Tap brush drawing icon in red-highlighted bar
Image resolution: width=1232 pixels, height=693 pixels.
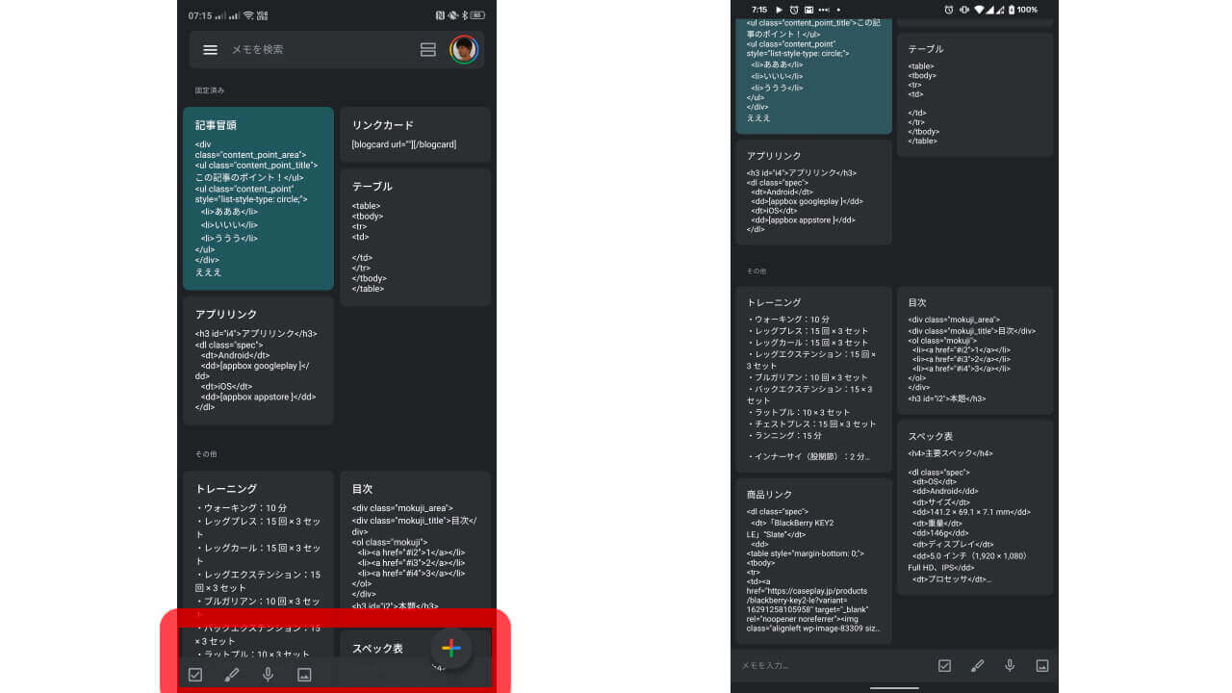[x=231, y=675]
